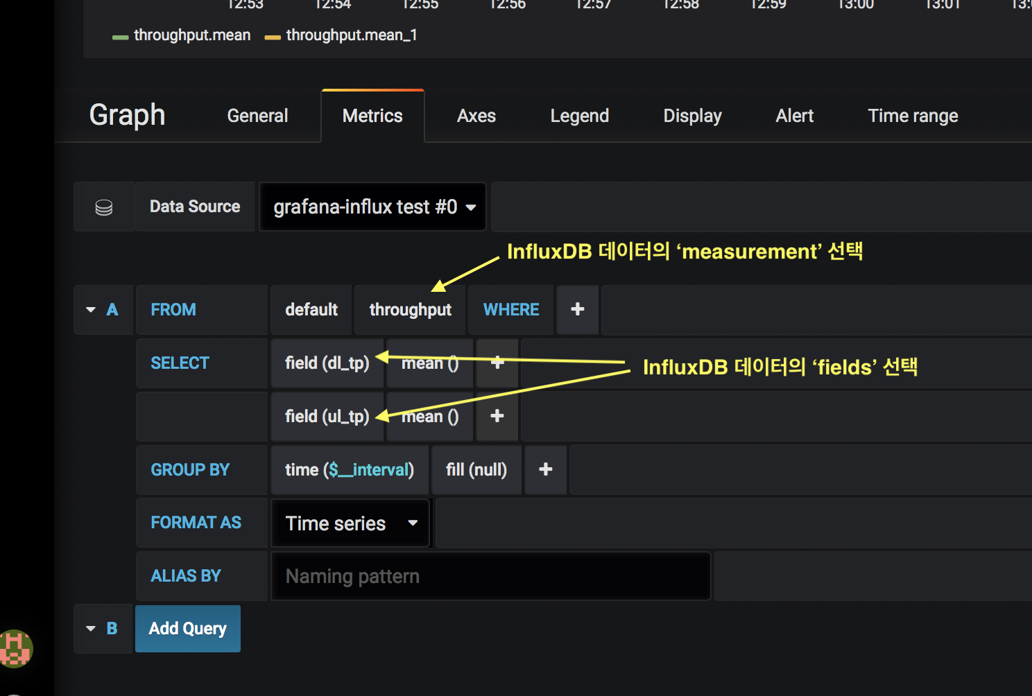Add a WHERE condition with the plus button

click(577, 309)
